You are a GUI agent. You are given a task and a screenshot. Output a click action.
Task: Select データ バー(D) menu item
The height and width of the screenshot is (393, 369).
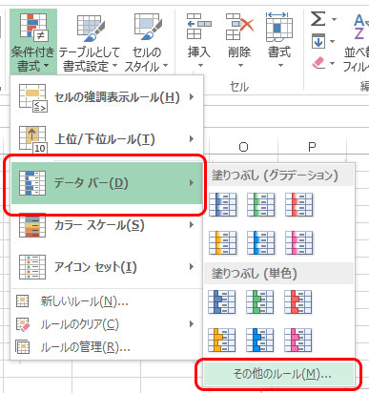pos(107,183)
